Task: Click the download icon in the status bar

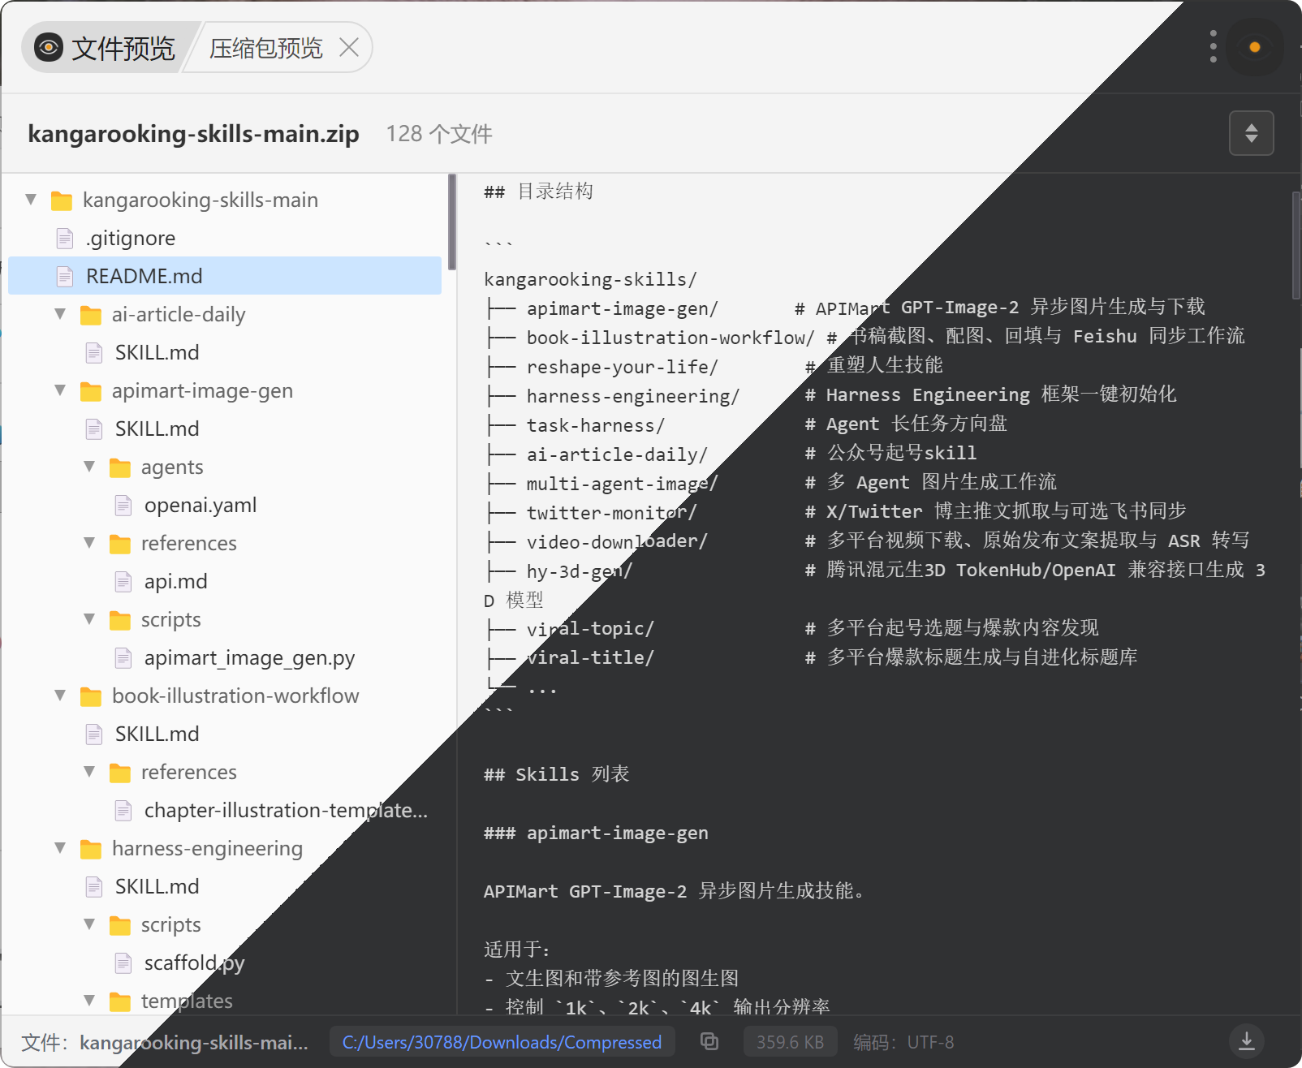Action: (1246, 1040)
